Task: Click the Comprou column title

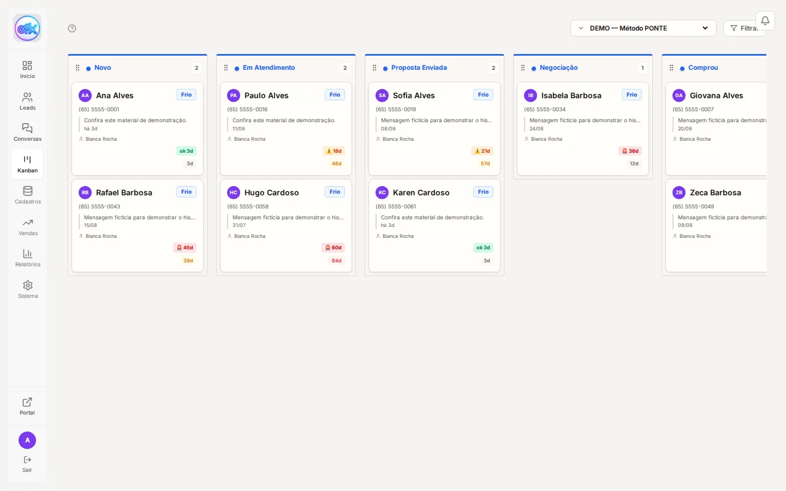Action: coord(703,68)
